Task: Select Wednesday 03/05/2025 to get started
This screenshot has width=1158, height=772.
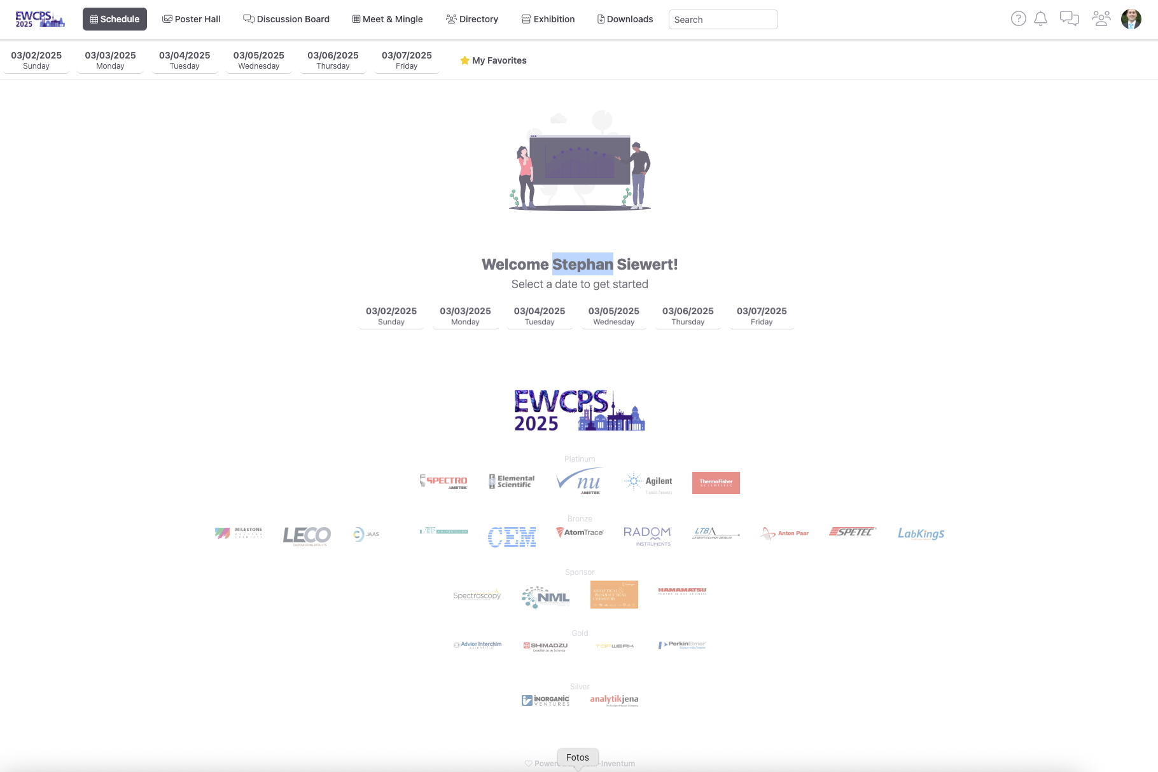Action: [613, 315]
